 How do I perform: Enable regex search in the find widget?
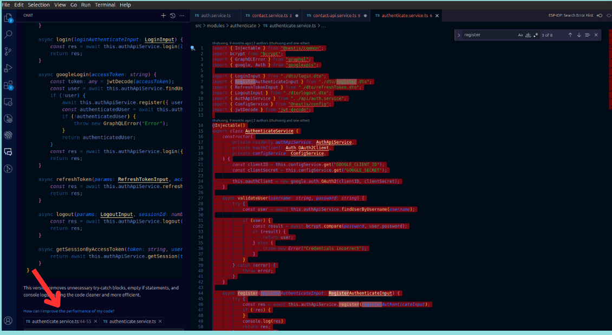535,35
